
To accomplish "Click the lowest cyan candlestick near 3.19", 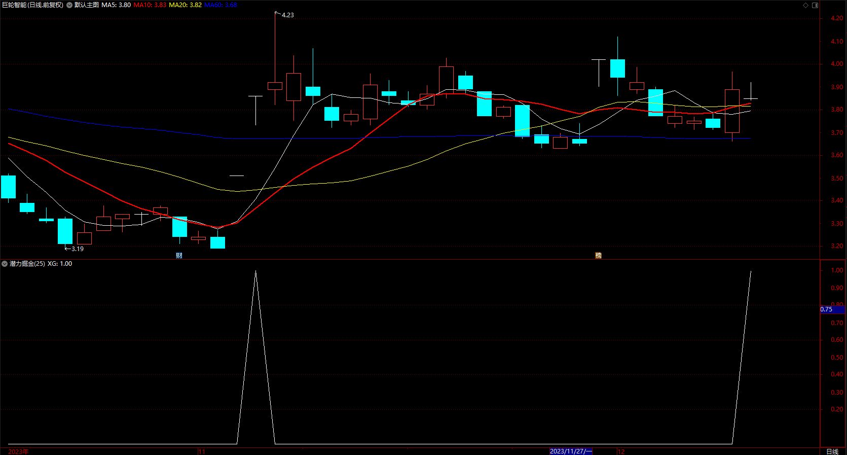I will point(65,231).
